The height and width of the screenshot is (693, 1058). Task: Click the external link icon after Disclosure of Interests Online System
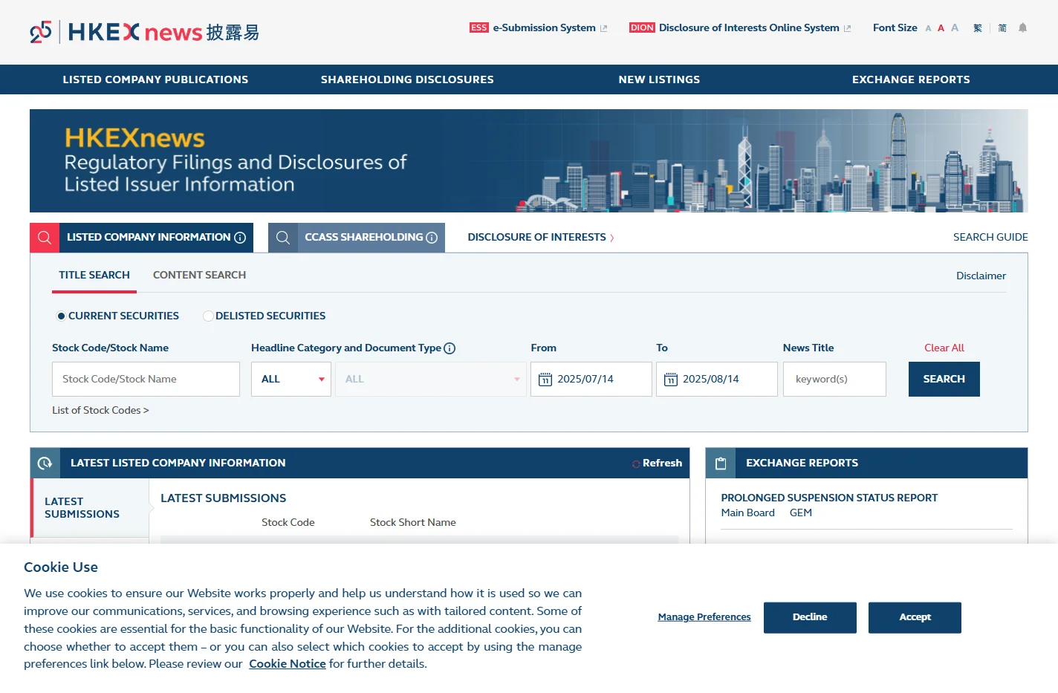(848, 28)
